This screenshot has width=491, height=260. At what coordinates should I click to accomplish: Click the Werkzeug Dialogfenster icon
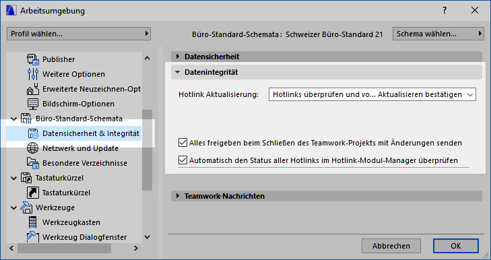coord(32,237)
